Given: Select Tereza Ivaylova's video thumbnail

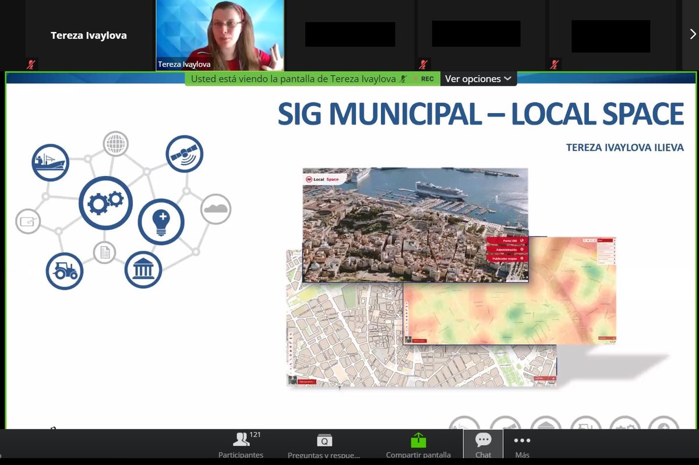Looking at the screenshot, I should click(x=220, y=35).
